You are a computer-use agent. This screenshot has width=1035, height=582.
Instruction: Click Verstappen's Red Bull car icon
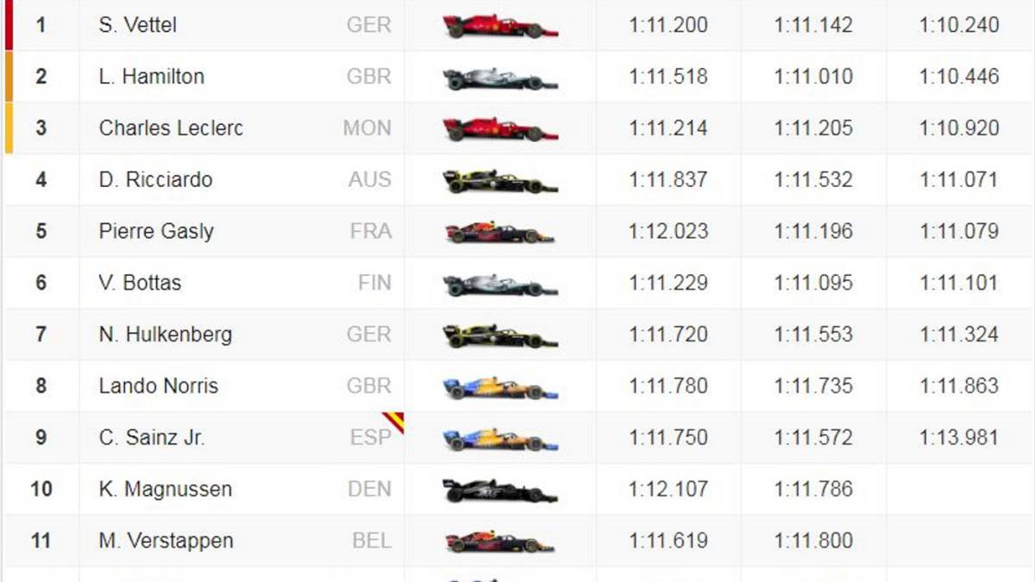click(500, 541)
